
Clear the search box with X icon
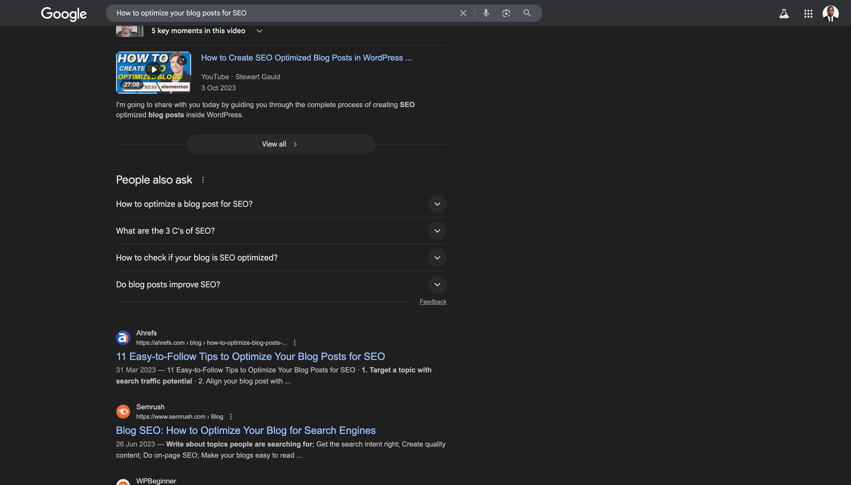463,13
